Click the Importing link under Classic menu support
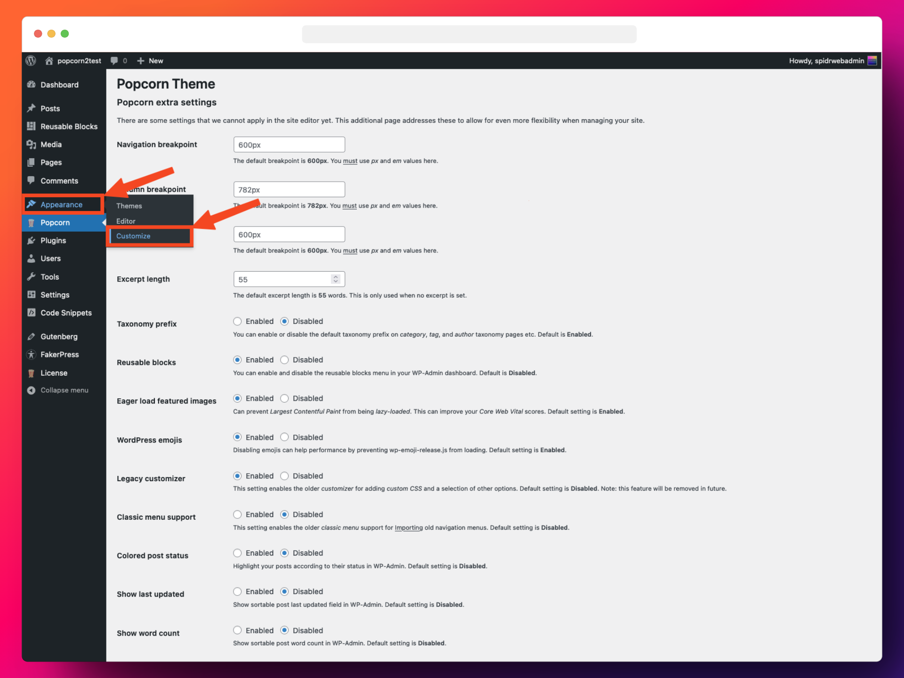This screenshot has height=678, width=904. (409, 527)
